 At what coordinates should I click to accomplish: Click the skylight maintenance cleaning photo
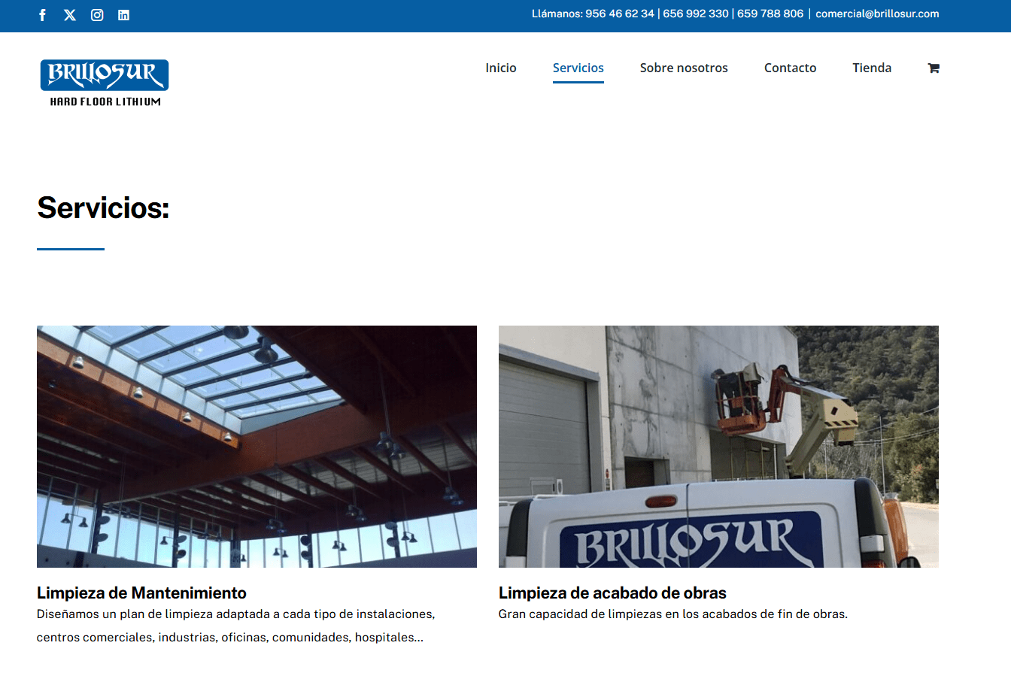[x=257, y=446]
